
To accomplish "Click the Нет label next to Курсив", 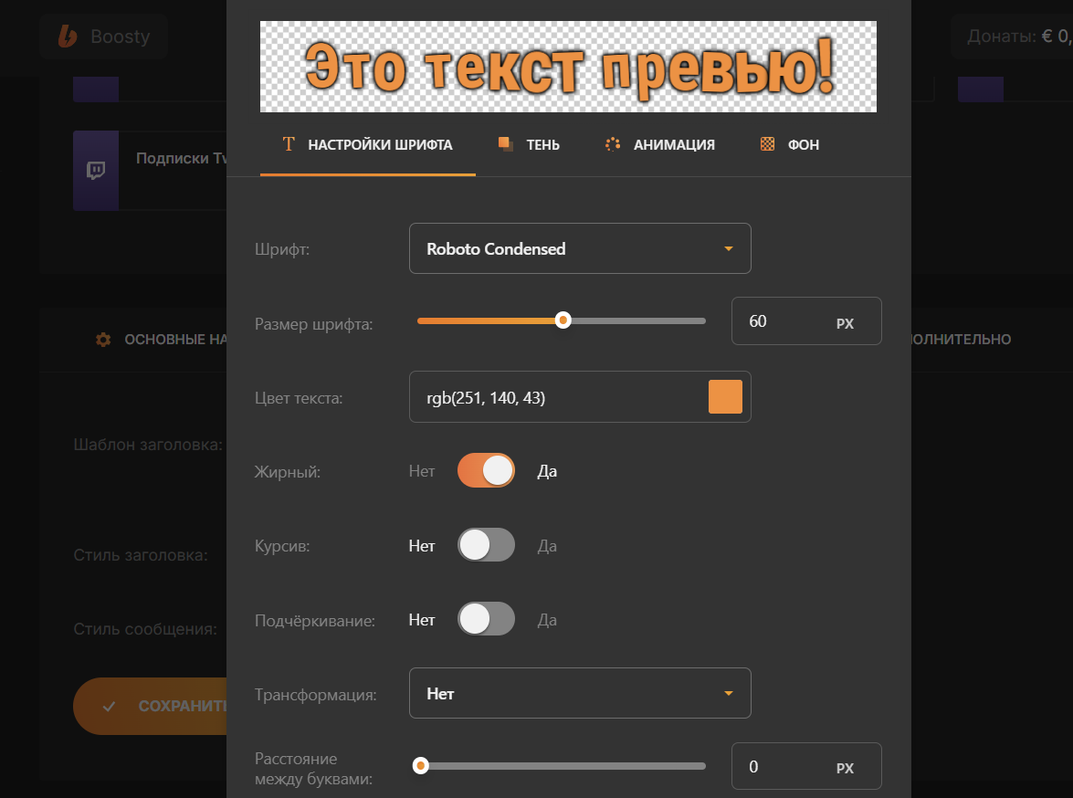I will 422,545.
